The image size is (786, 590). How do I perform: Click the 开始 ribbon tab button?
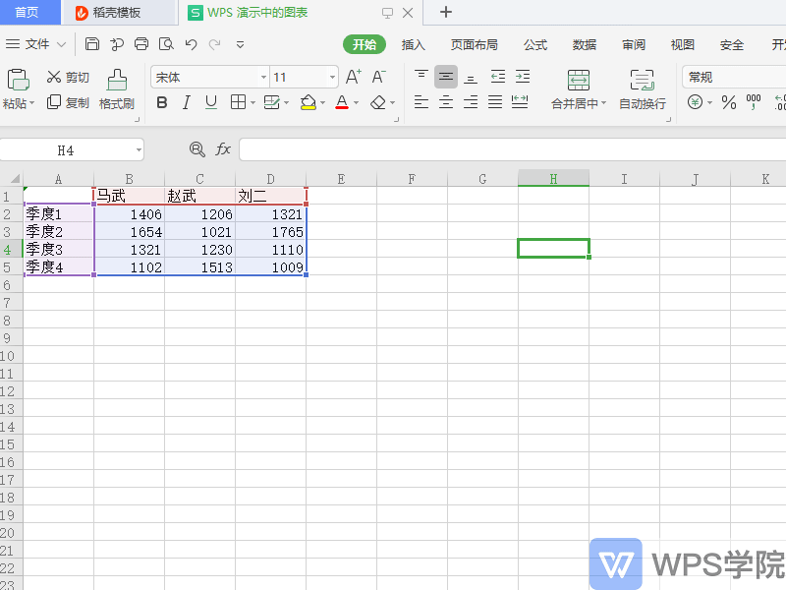[365, 44]
